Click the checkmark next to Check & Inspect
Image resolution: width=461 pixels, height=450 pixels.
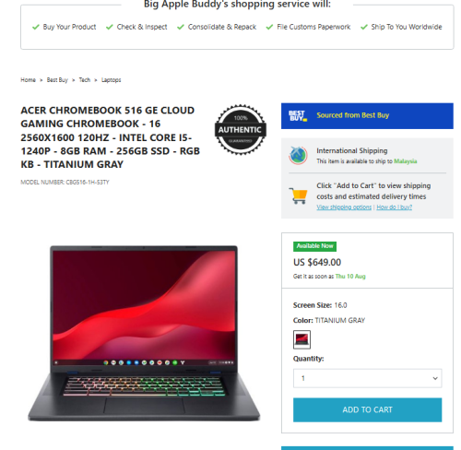point(110,27)
